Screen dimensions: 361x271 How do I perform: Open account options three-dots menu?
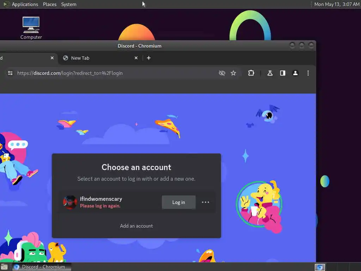[x=206, y=202]
